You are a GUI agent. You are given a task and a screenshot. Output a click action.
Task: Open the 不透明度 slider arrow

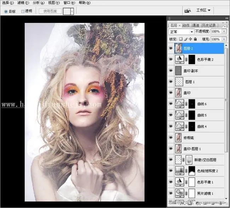click(x=224, y=31)
